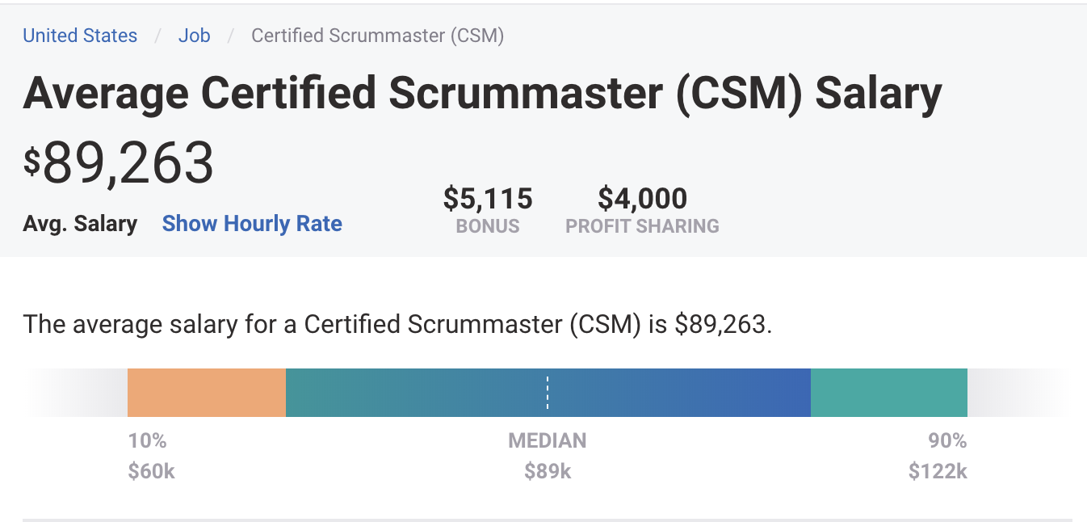Screen dimensions: 1087x522
Task: Click the BONUS label
Action: pyautogui.click(x=488, y=226)
